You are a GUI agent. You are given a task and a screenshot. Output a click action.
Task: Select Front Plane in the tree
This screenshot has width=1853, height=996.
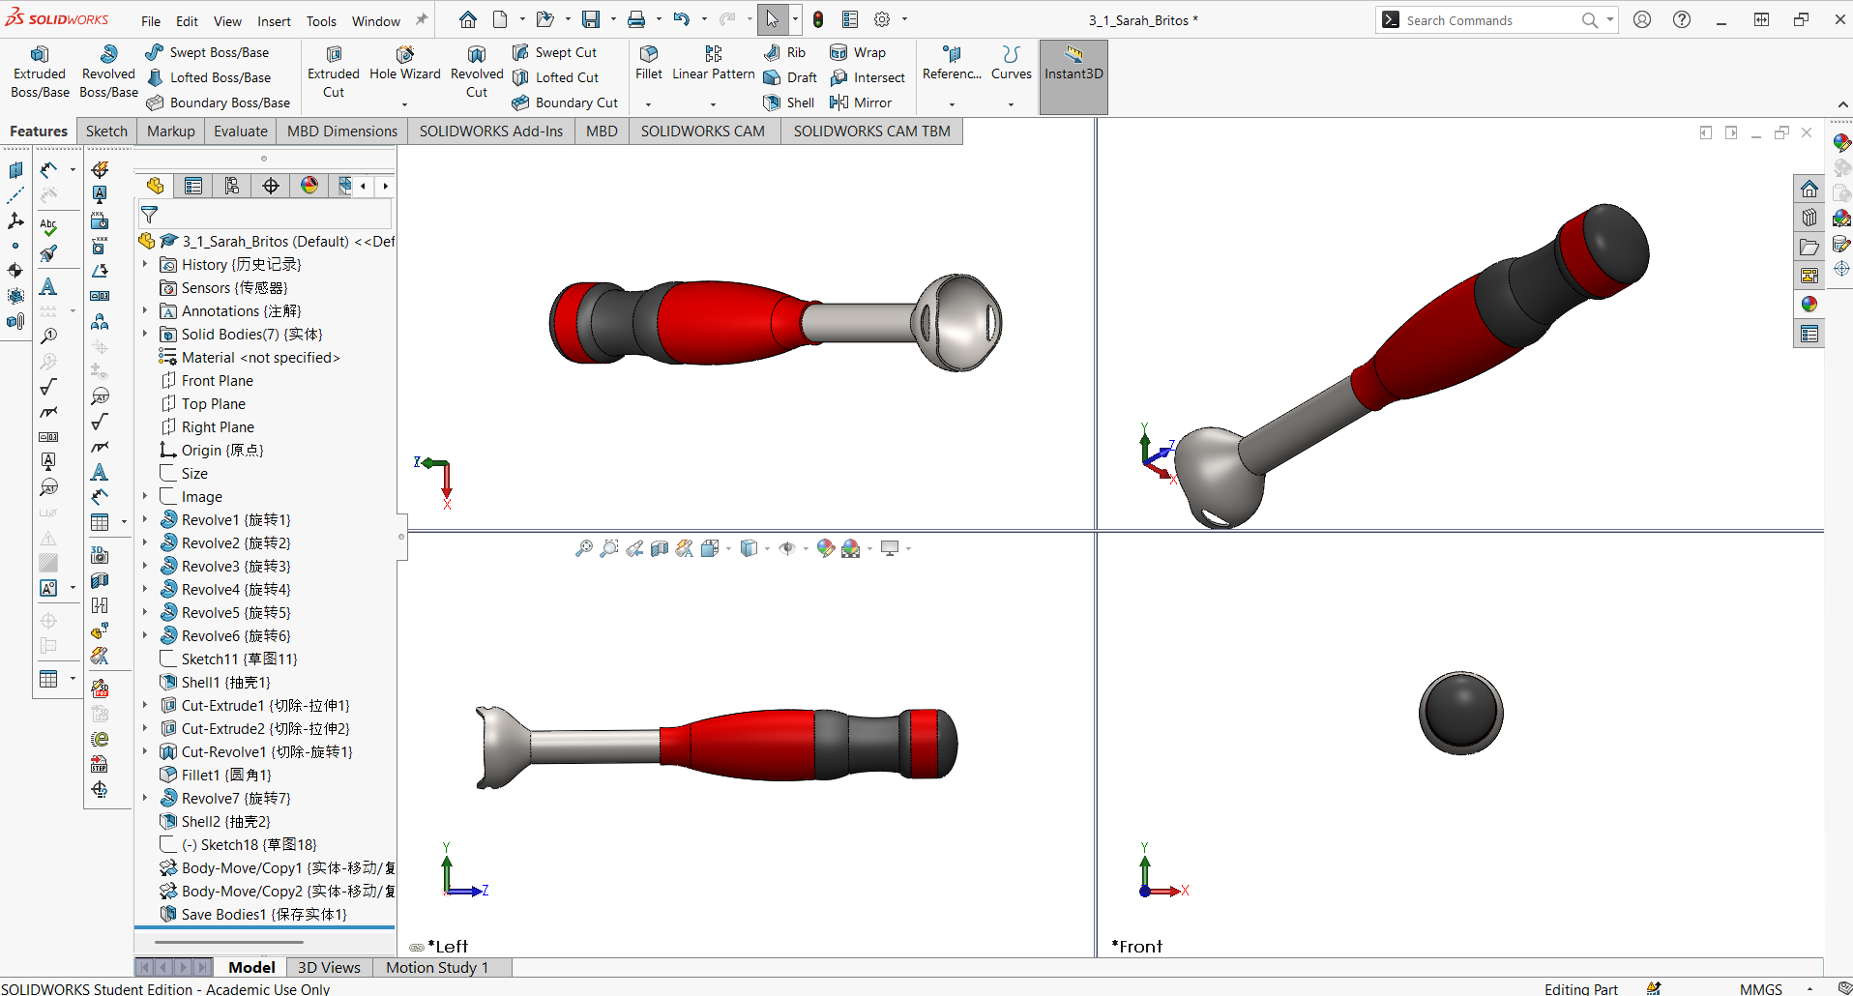click(207, 380)
